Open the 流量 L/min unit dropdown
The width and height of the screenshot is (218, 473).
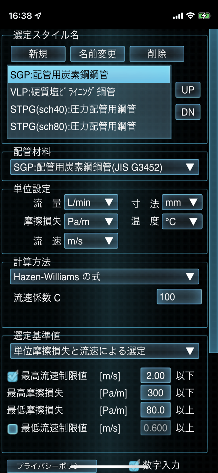click(91, 202)
